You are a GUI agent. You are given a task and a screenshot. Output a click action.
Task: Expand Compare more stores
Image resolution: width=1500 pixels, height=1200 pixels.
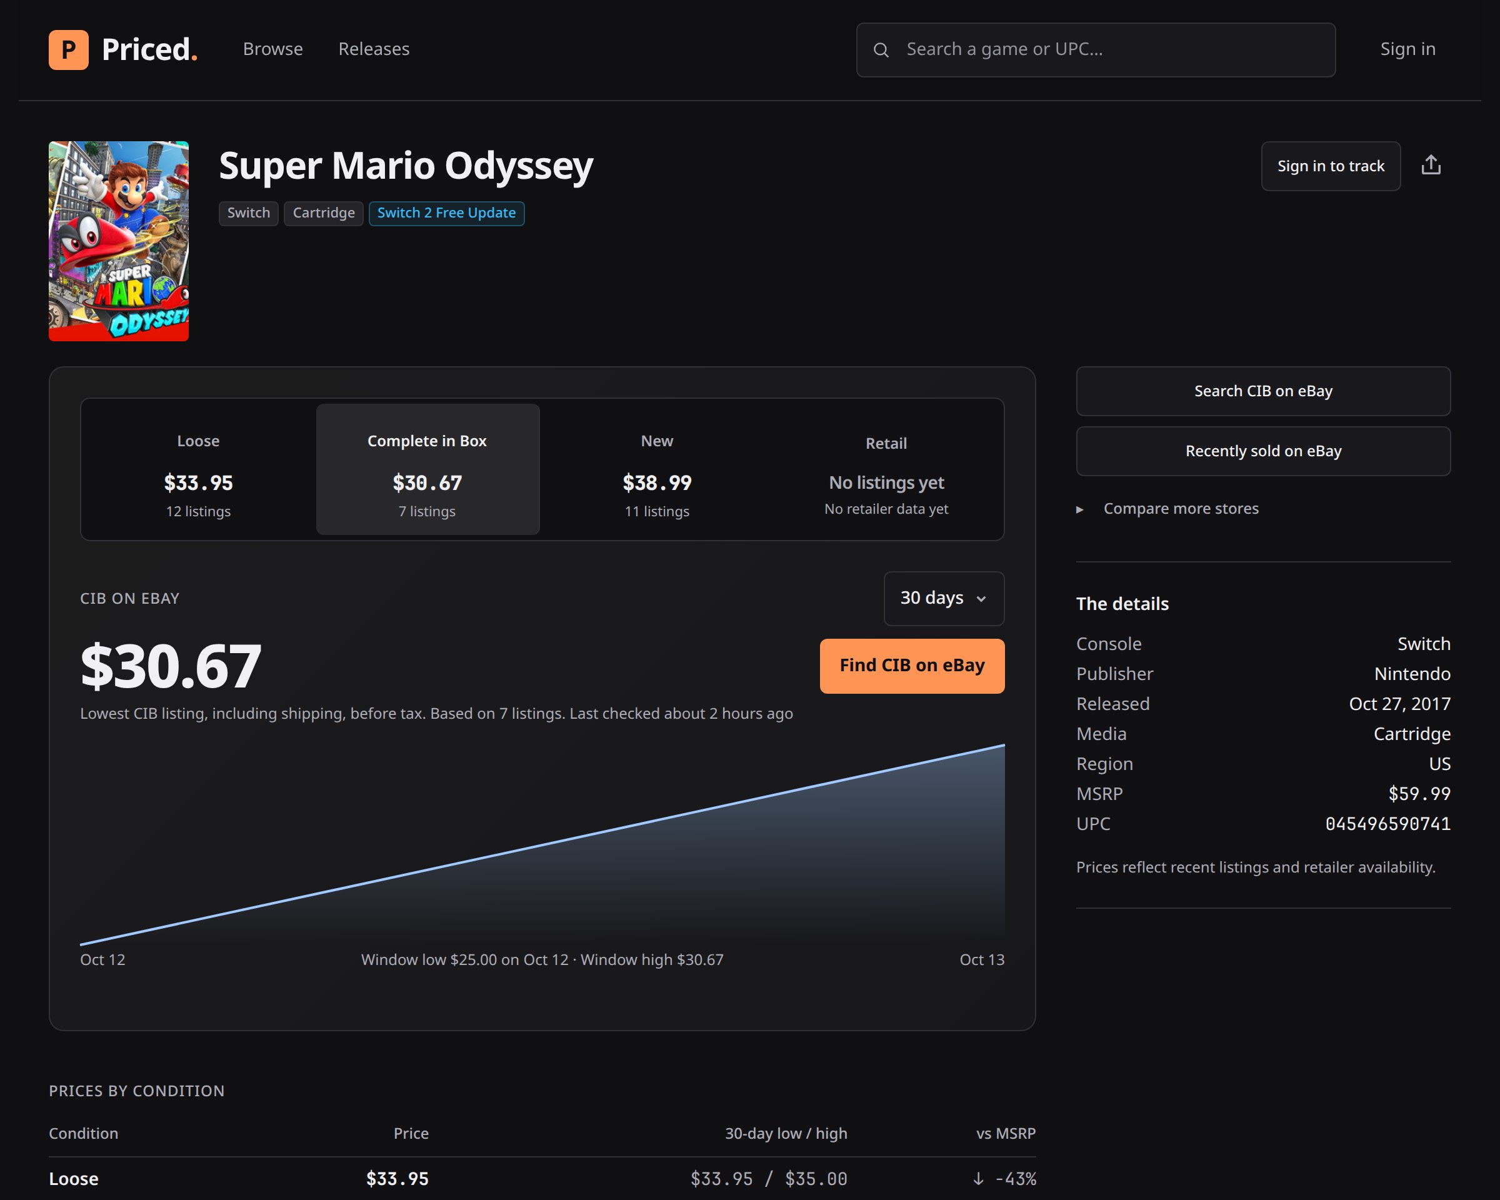pyautogui.click(x=1169, y=509)
